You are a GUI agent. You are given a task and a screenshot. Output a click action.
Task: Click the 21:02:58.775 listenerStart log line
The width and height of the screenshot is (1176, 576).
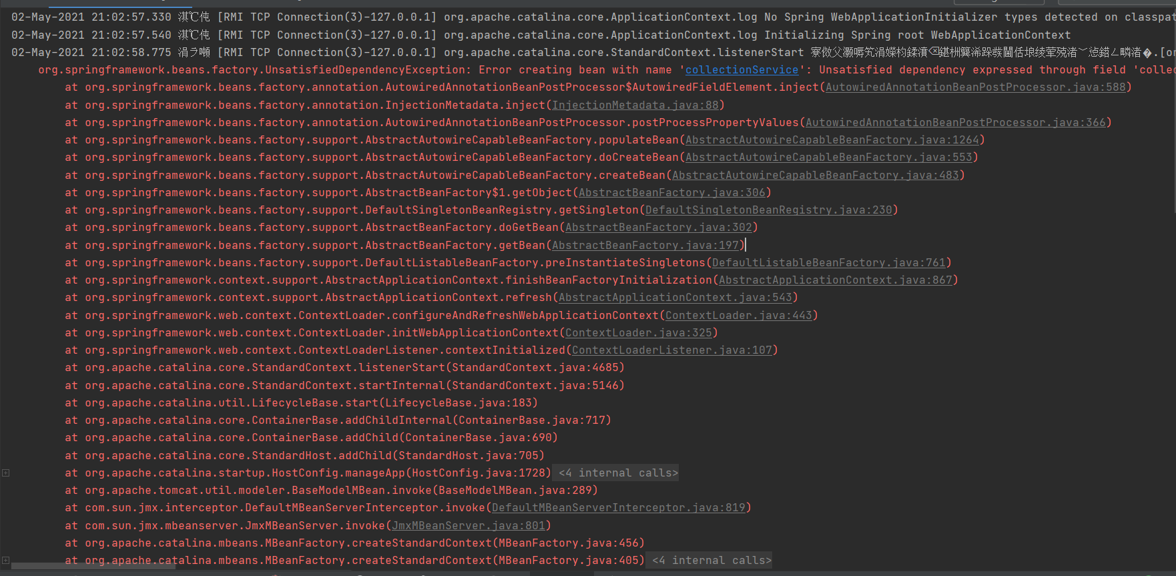tap(593, 52)
